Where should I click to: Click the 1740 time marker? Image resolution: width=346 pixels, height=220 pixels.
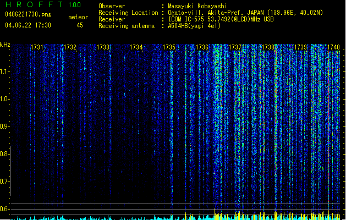(x=333, y=47)
